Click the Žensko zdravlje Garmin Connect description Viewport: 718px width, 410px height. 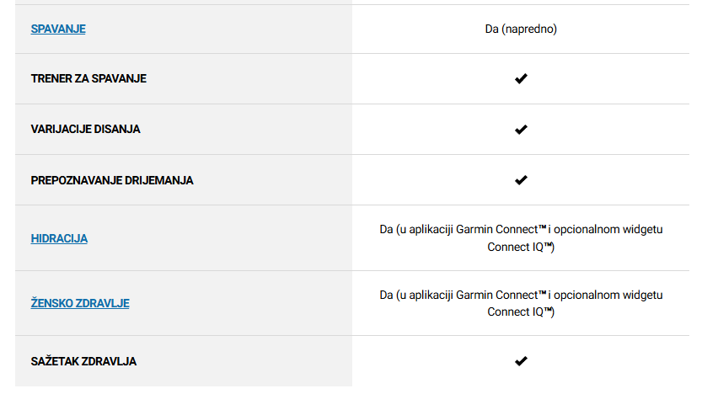[x=521, y=303]
